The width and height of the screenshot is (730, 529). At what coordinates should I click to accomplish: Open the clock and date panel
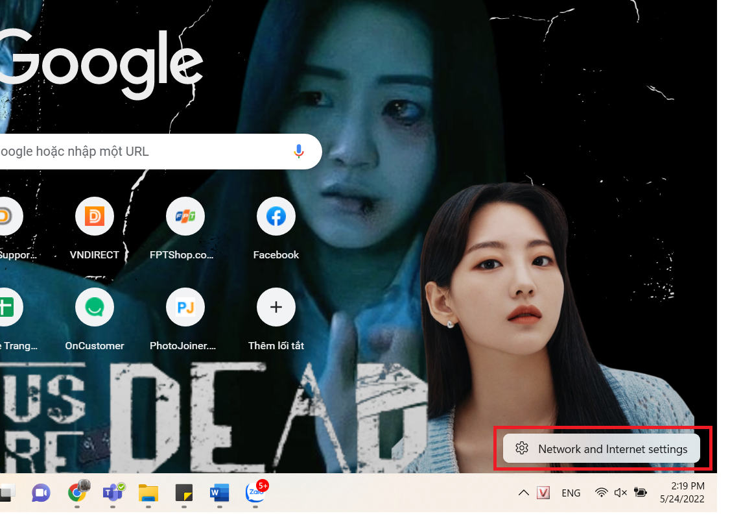pos(683,492)
